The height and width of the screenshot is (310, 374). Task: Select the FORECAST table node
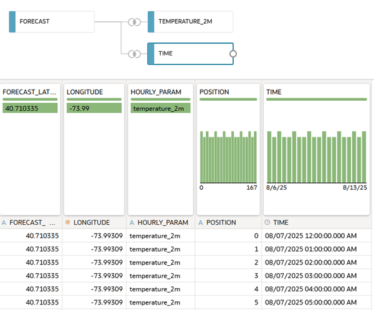click(52, 22)
